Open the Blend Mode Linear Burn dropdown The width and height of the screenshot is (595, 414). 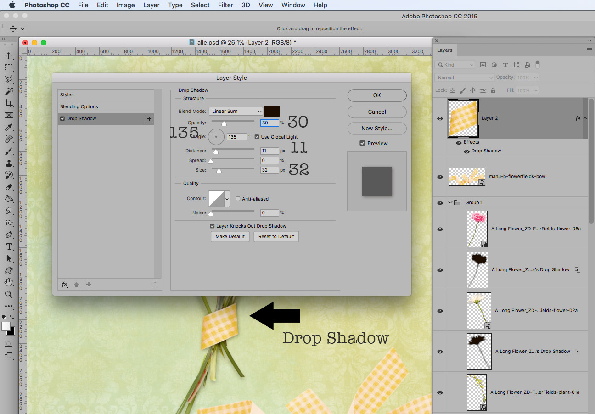pos(236,111)
